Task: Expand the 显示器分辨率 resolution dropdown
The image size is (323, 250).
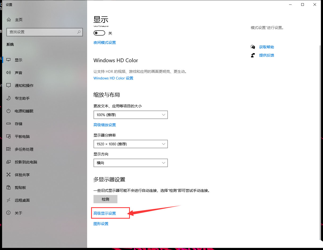Action: pyautogui.click(x=130, y=144)
